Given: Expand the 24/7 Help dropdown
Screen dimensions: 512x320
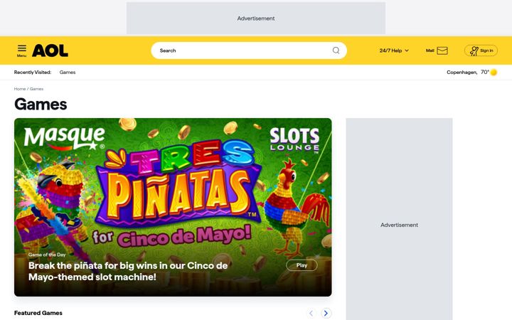Looking at the screenshot, I should pos(394,50).
